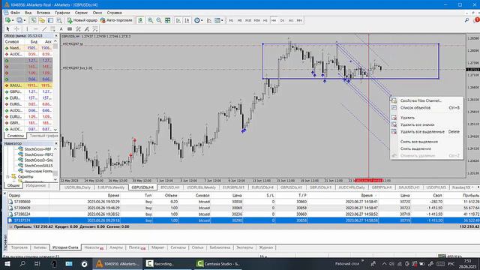
Task: Toggle chart shift icon
Action: (x=187, y=20)
